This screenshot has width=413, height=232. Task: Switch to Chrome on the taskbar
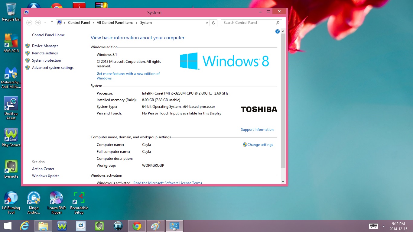click(137, 226)
